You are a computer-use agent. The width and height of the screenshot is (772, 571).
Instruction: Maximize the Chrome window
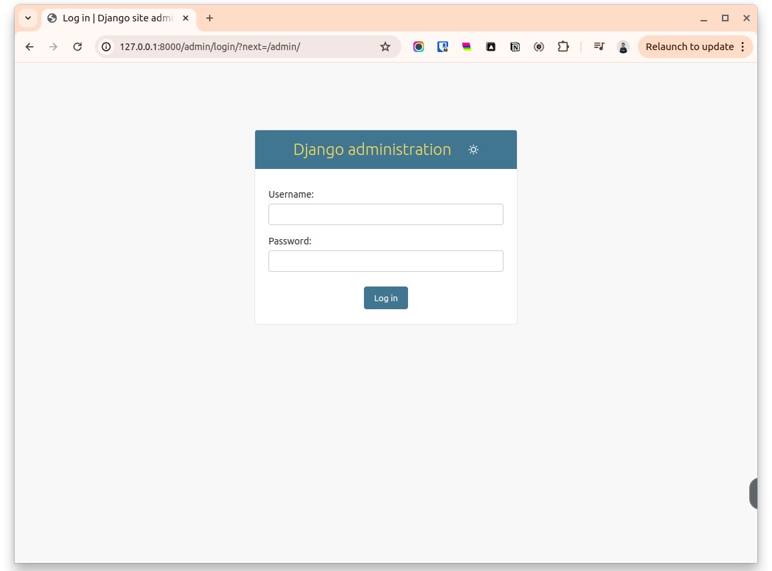point(725,18)
